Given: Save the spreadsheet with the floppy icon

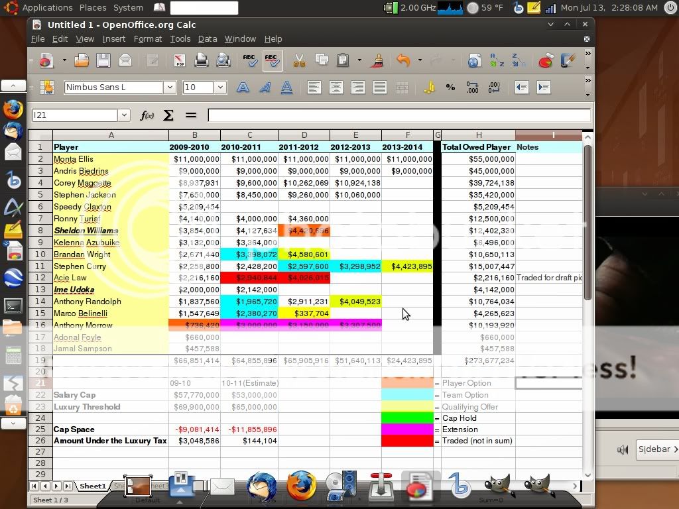Looking at the screenshot, I should click(103, 60).
